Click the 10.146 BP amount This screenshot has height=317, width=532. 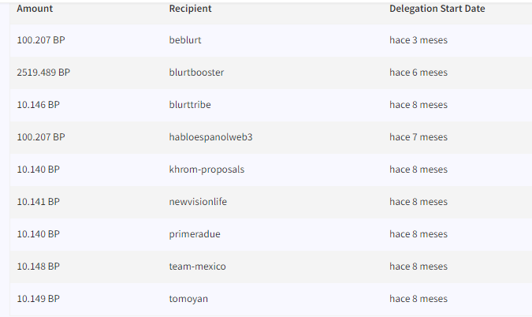(39, 105)
